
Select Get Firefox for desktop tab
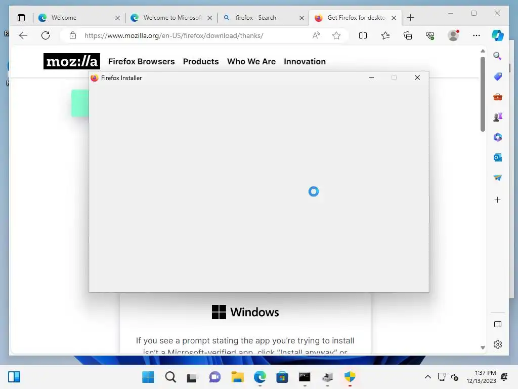pos(355,18)
